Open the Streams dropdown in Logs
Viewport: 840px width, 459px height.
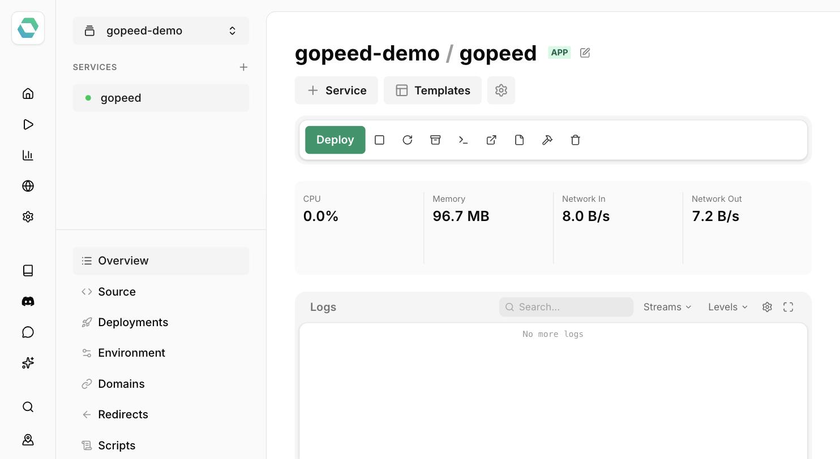667,307
